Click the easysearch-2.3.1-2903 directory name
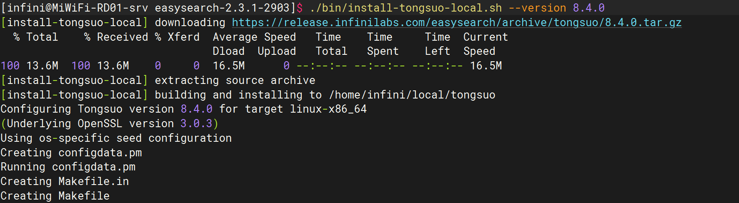 [222, 8]
